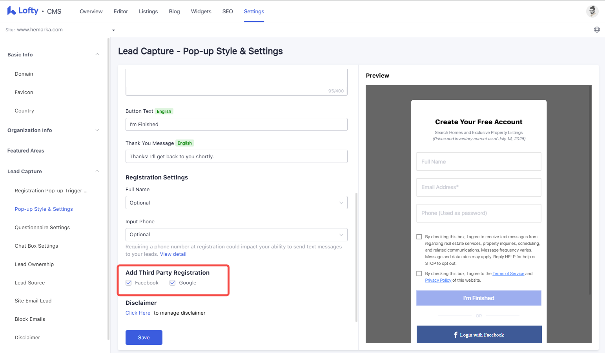Collapse the Basic Info section

(x=97, y=54)
